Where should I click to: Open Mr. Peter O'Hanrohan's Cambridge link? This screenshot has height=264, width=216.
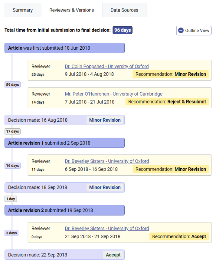click(x=113, y=94)
